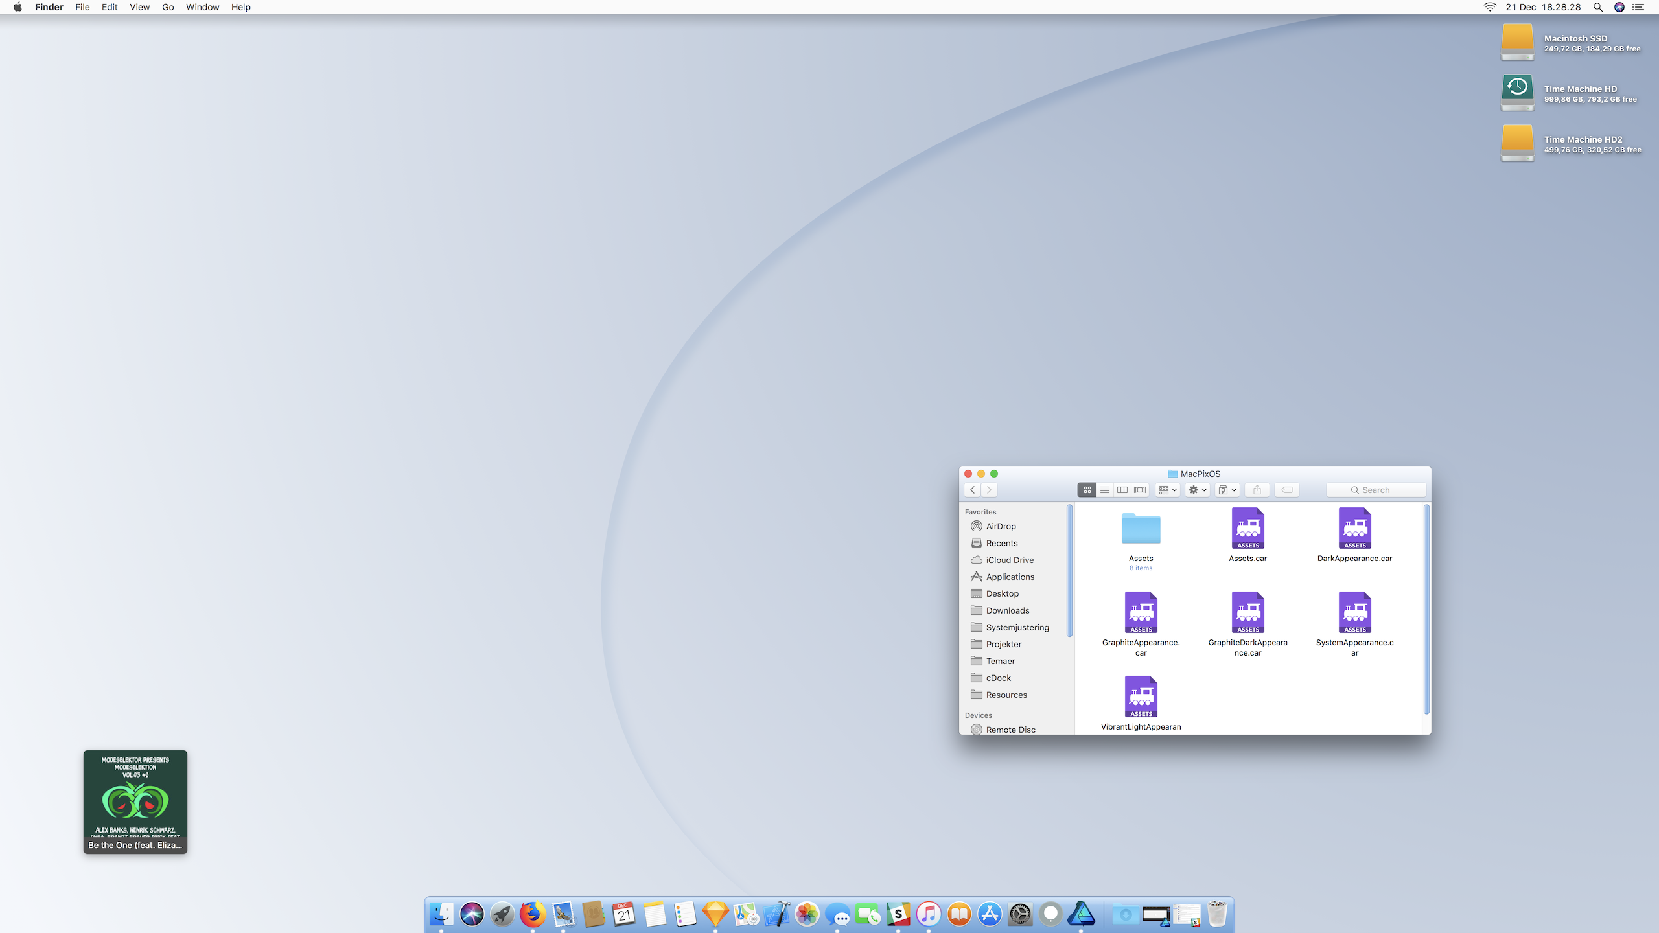Click the Be the One album artwork
The image size is (1659, 933).
(135, 801)
